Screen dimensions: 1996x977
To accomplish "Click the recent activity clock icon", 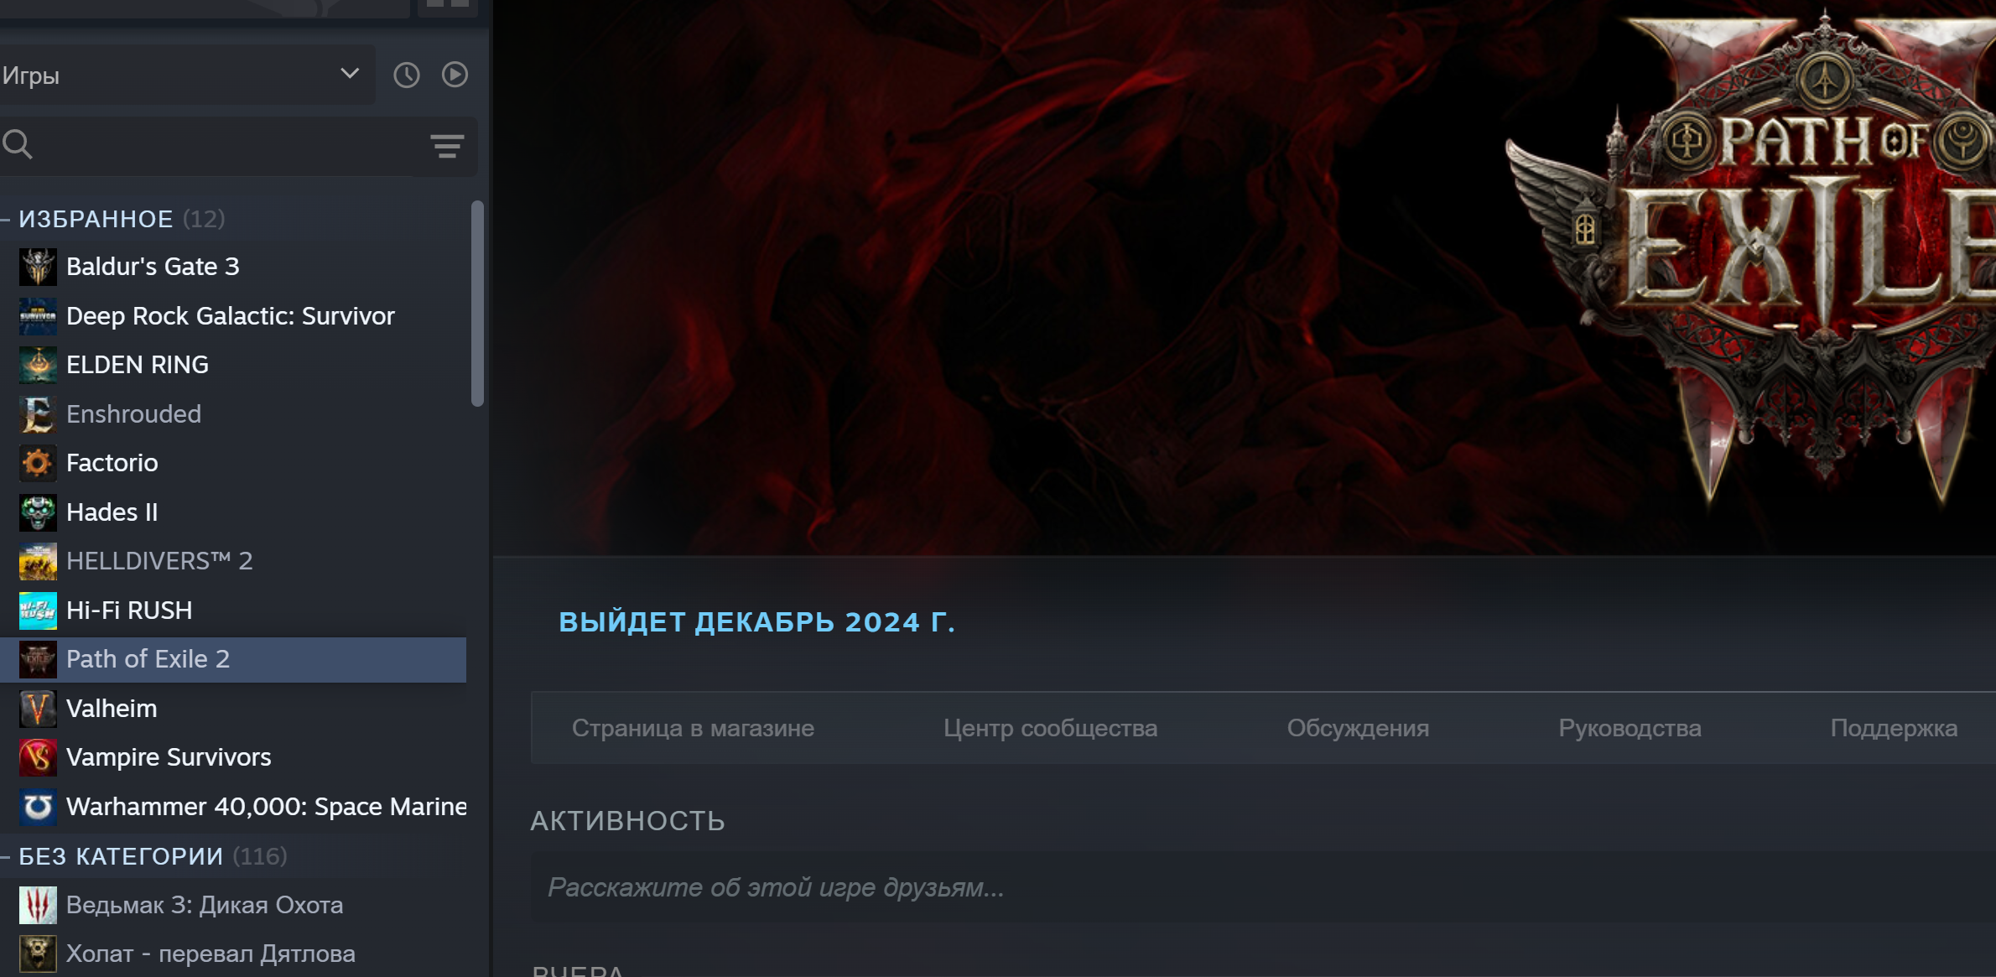I will click(407, 75).
